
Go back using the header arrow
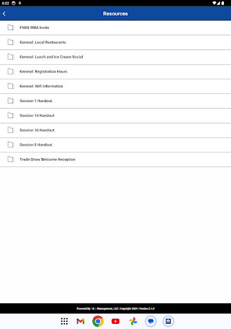coord(4,13)
